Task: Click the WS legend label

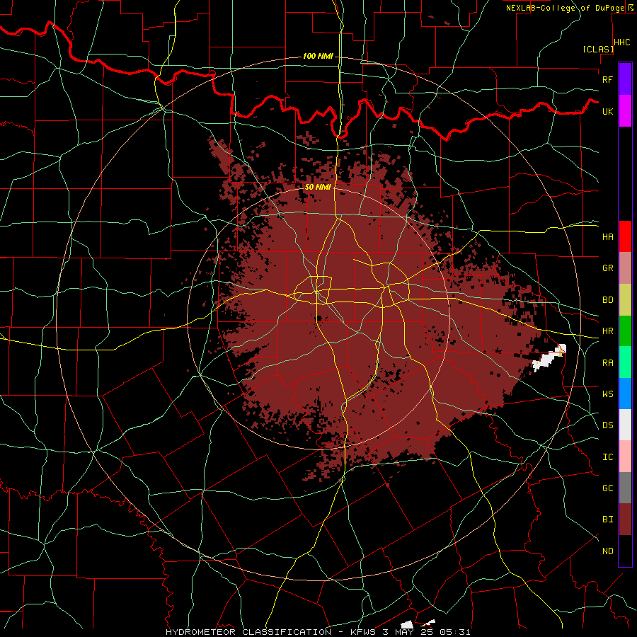Action: point(607,394)
